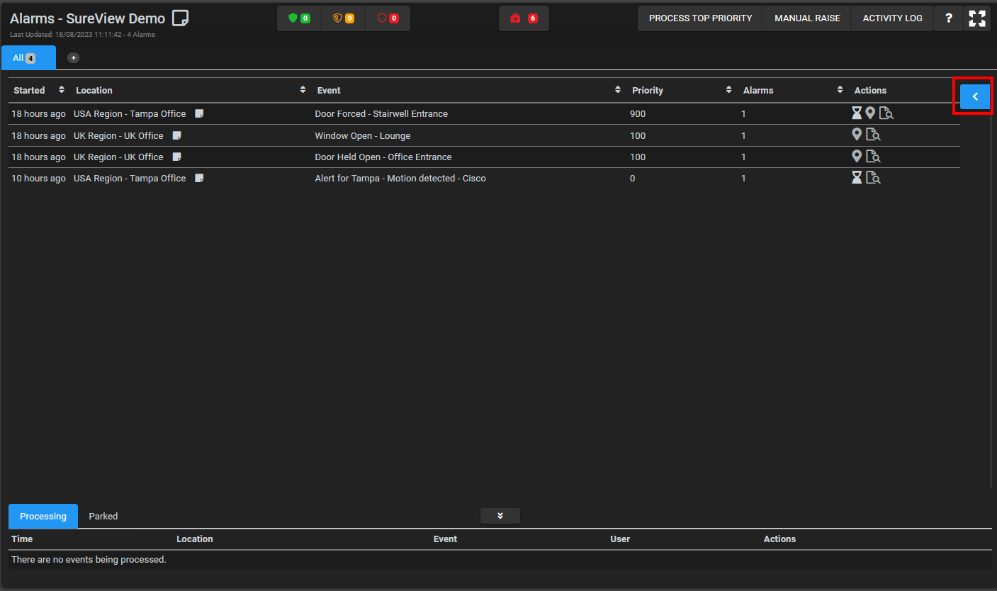Collapse processing panel with double chevron
The image size is (997, 591).
[500, 516]
